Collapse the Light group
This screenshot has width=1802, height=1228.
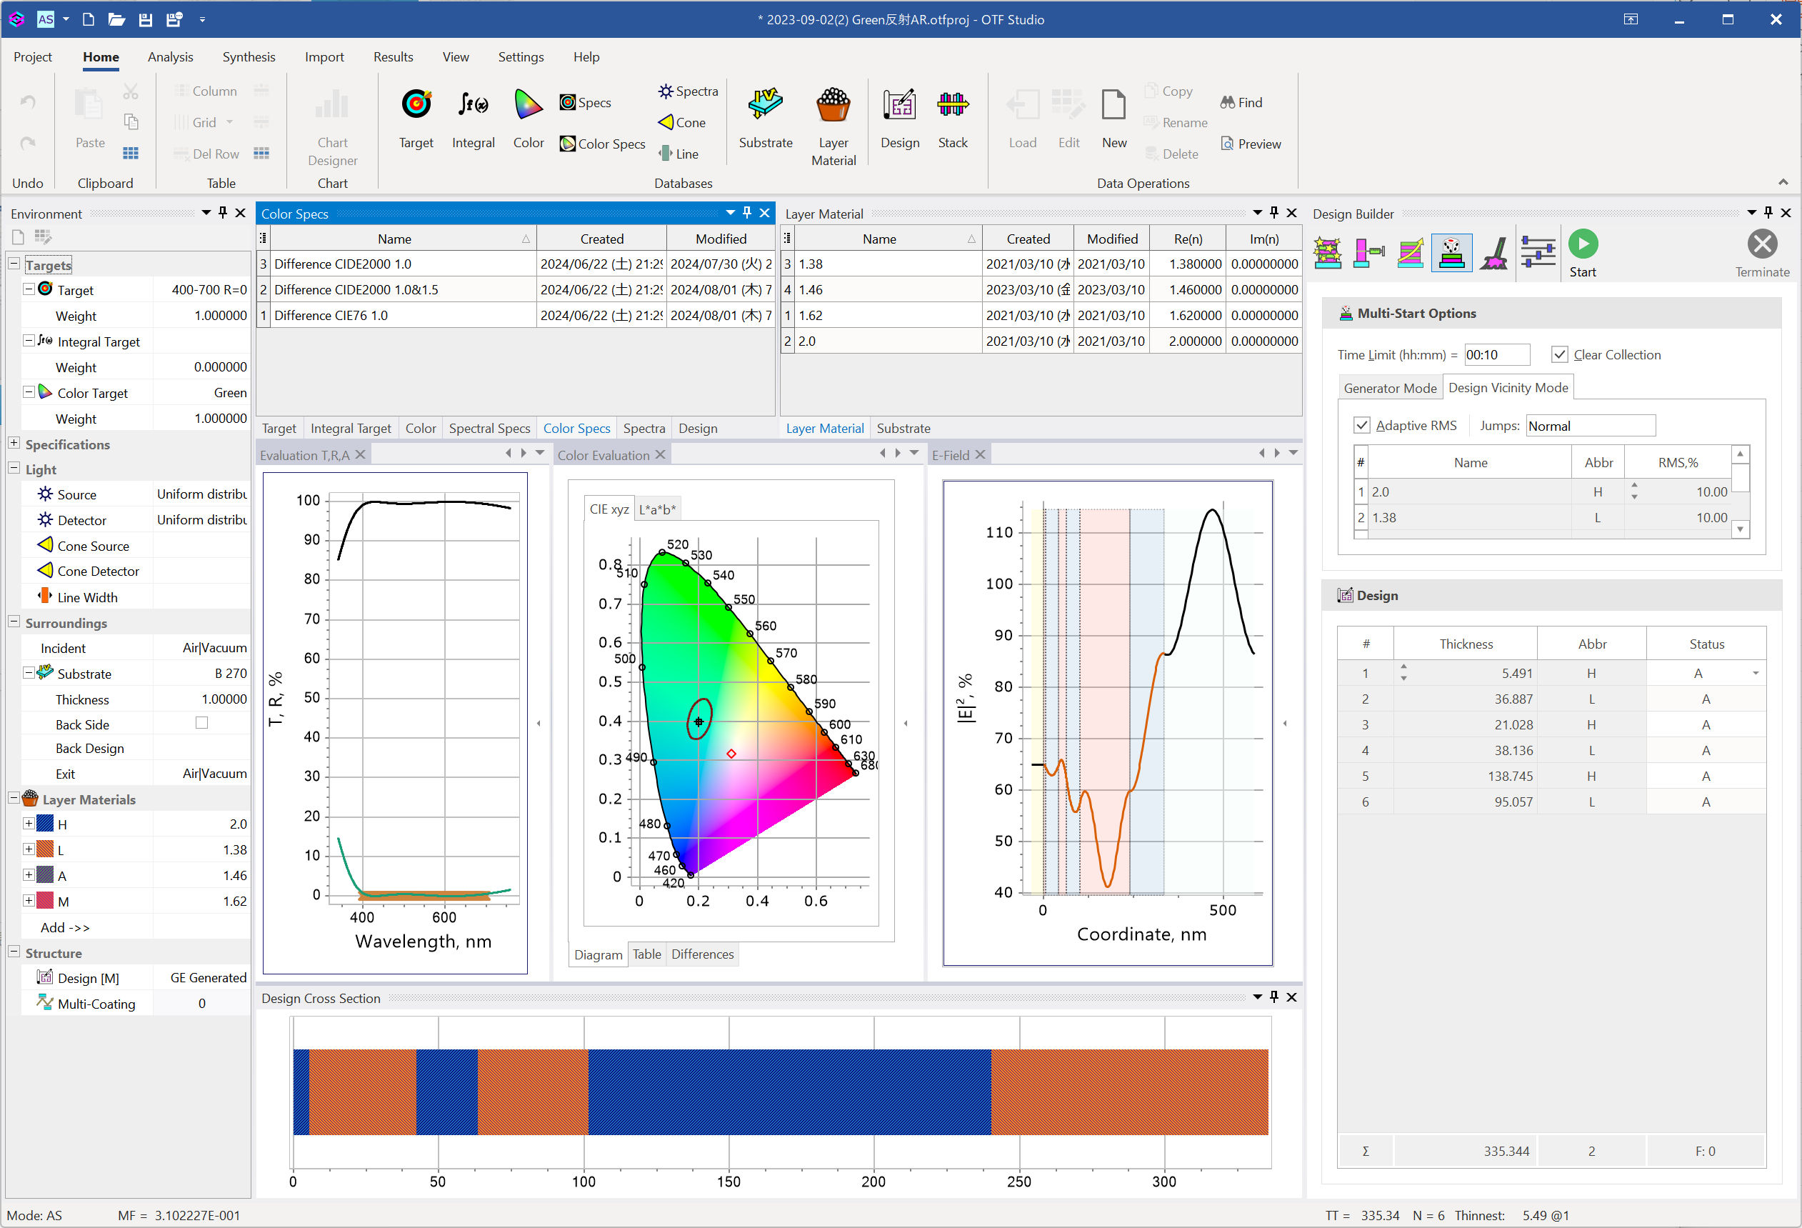pos(14,468)
